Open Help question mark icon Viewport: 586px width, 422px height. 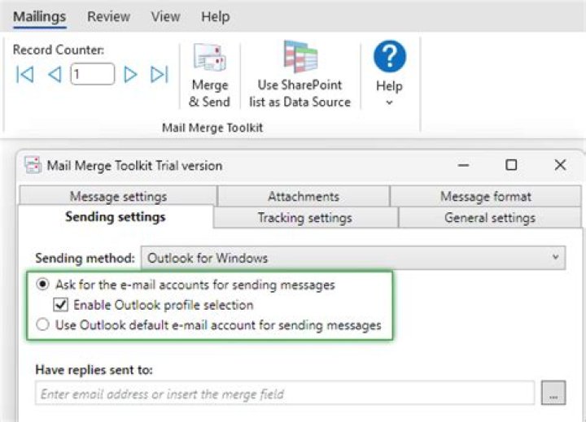point(389,58)
